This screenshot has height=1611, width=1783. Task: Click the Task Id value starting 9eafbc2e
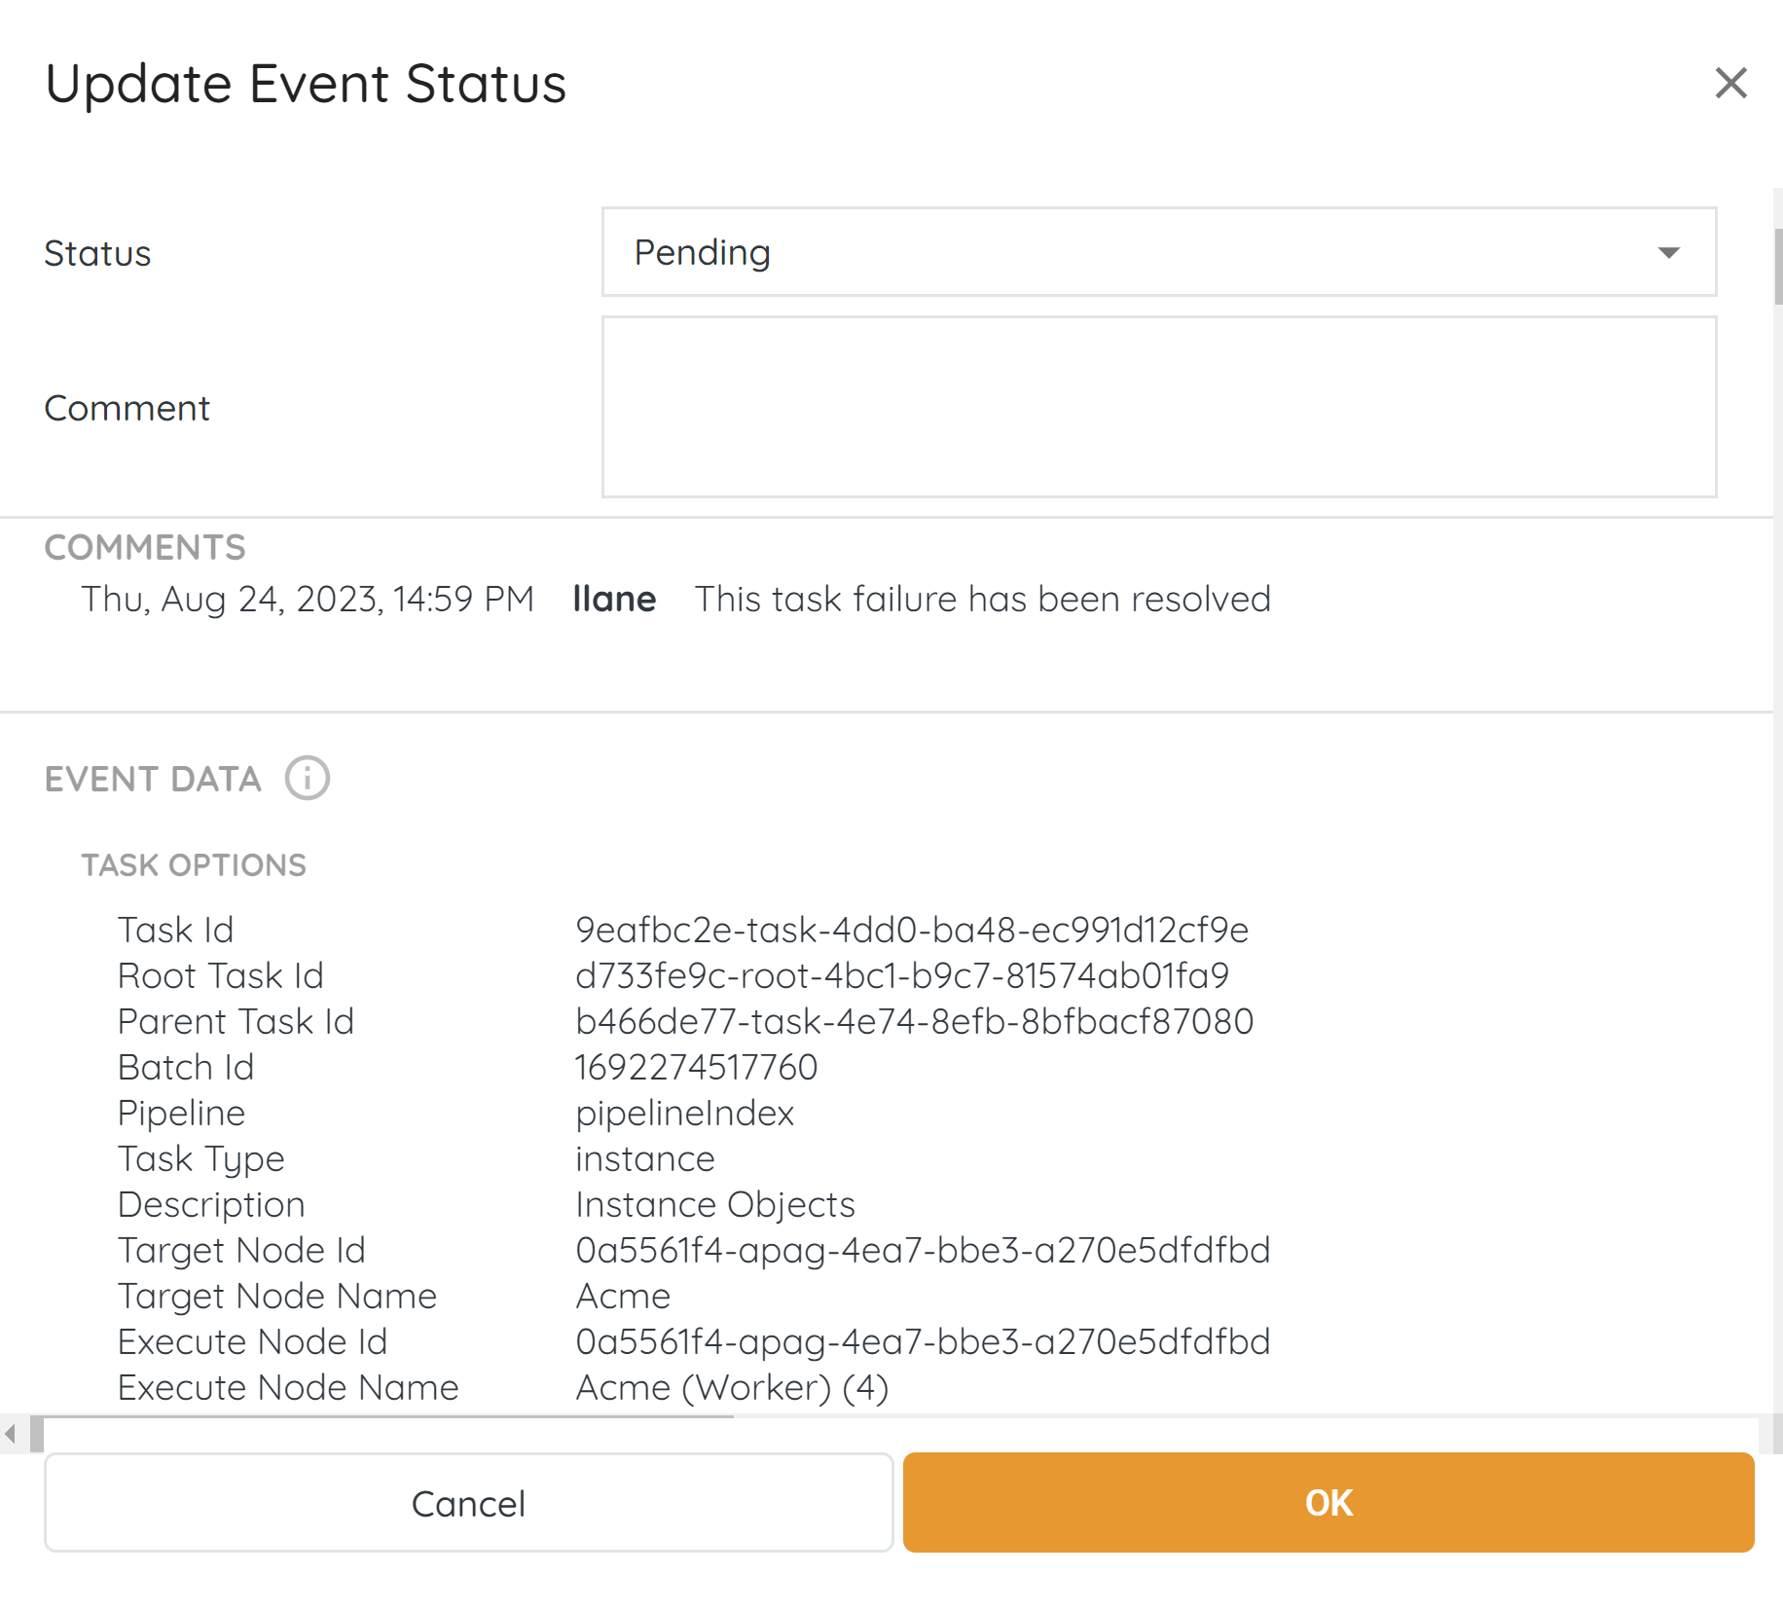coord(911,930)
